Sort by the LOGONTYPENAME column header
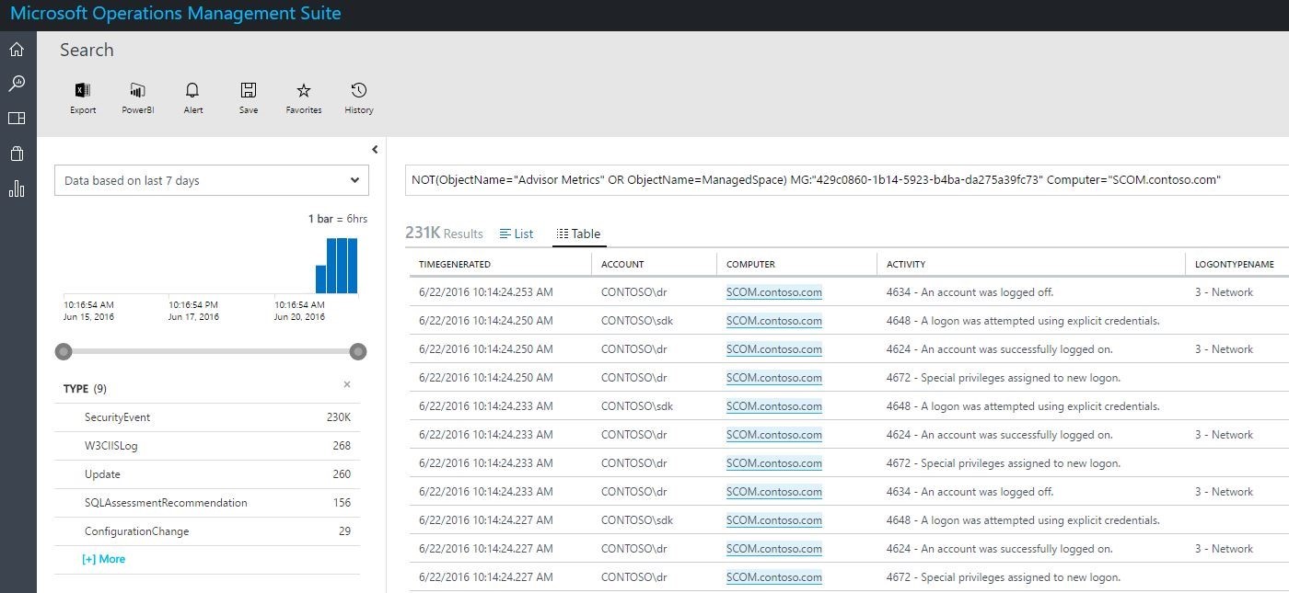Viewport: 1289px width, 593px height. (x=1235, y=264)
